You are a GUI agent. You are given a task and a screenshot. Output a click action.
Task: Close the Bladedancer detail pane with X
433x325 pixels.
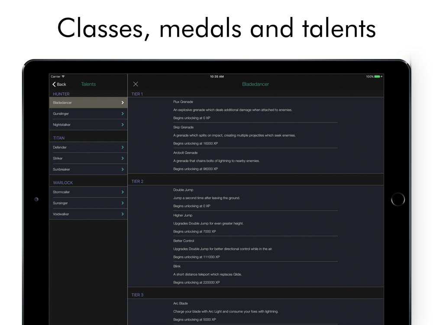coord(136,84)
